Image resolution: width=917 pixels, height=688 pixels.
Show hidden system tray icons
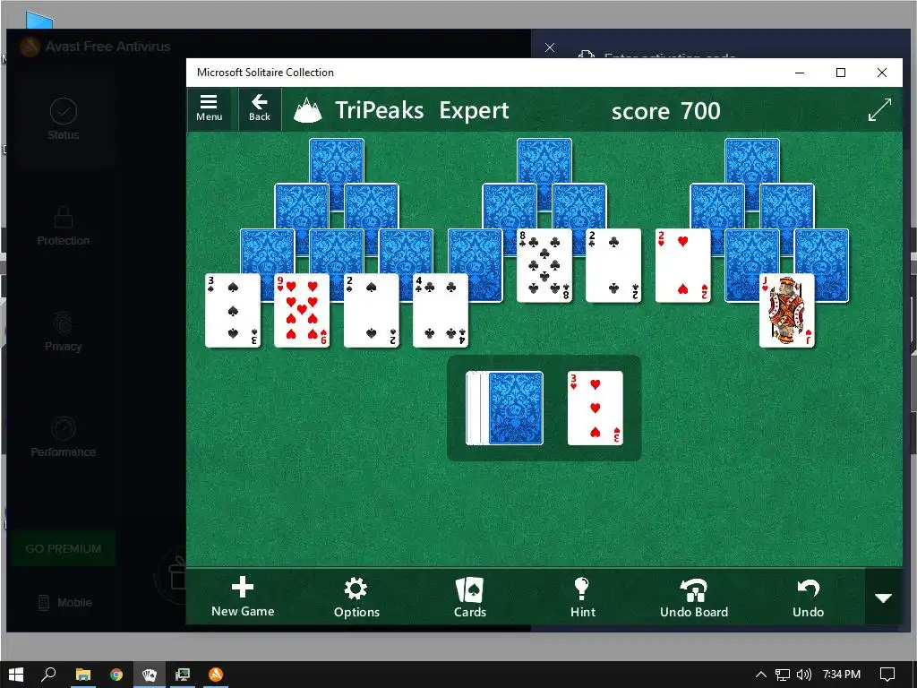(x=761, y=675)
